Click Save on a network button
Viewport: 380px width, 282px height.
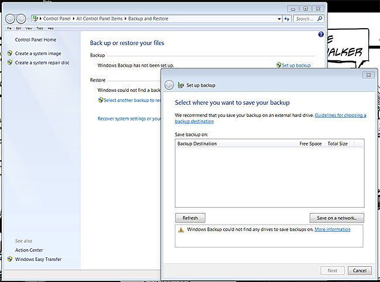pos(337,218)
